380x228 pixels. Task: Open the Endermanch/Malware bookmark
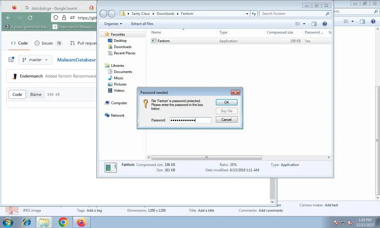tap(74, 27)
